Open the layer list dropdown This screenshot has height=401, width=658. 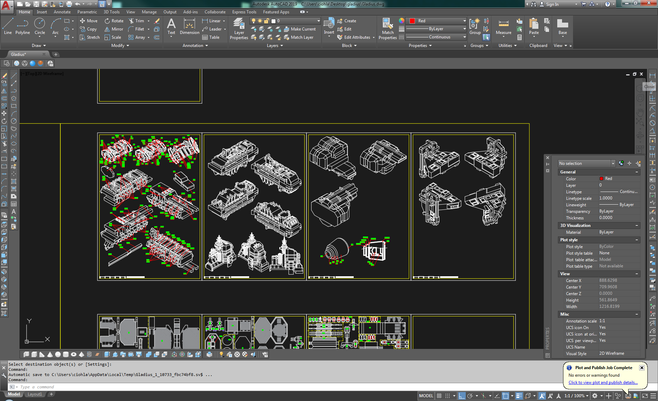pyautogui.click(x=285, y=21)
